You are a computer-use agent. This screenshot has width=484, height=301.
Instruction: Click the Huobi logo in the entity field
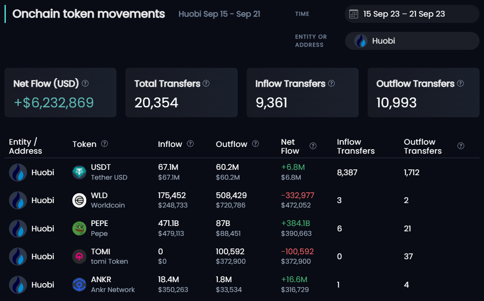(360, 41)
